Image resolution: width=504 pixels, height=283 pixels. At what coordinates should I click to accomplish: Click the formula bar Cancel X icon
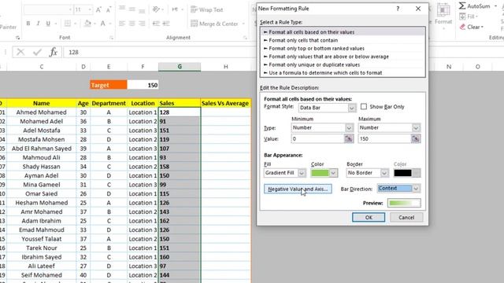coord(20,52)
